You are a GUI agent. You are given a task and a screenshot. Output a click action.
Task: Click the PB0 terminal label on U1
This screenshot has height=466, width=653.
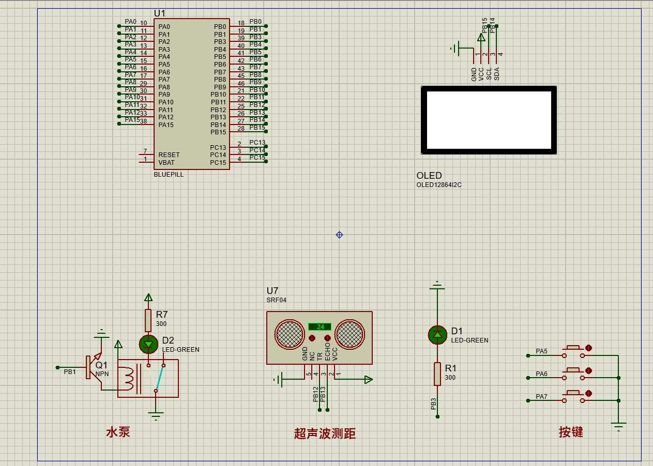click(255, 22)
